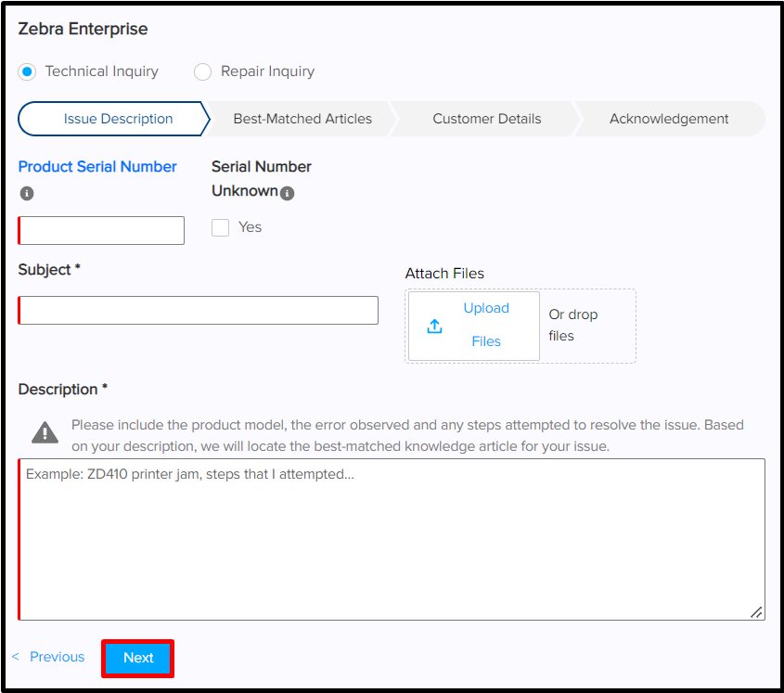
Task: Go to the Acknowledgement step
Action: 668,119
